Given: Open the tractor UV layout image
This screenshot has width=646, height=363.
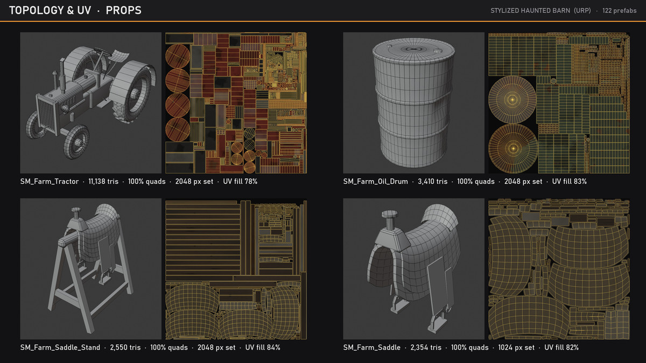Looking at the screenshot, I should (x=236, y=103).
